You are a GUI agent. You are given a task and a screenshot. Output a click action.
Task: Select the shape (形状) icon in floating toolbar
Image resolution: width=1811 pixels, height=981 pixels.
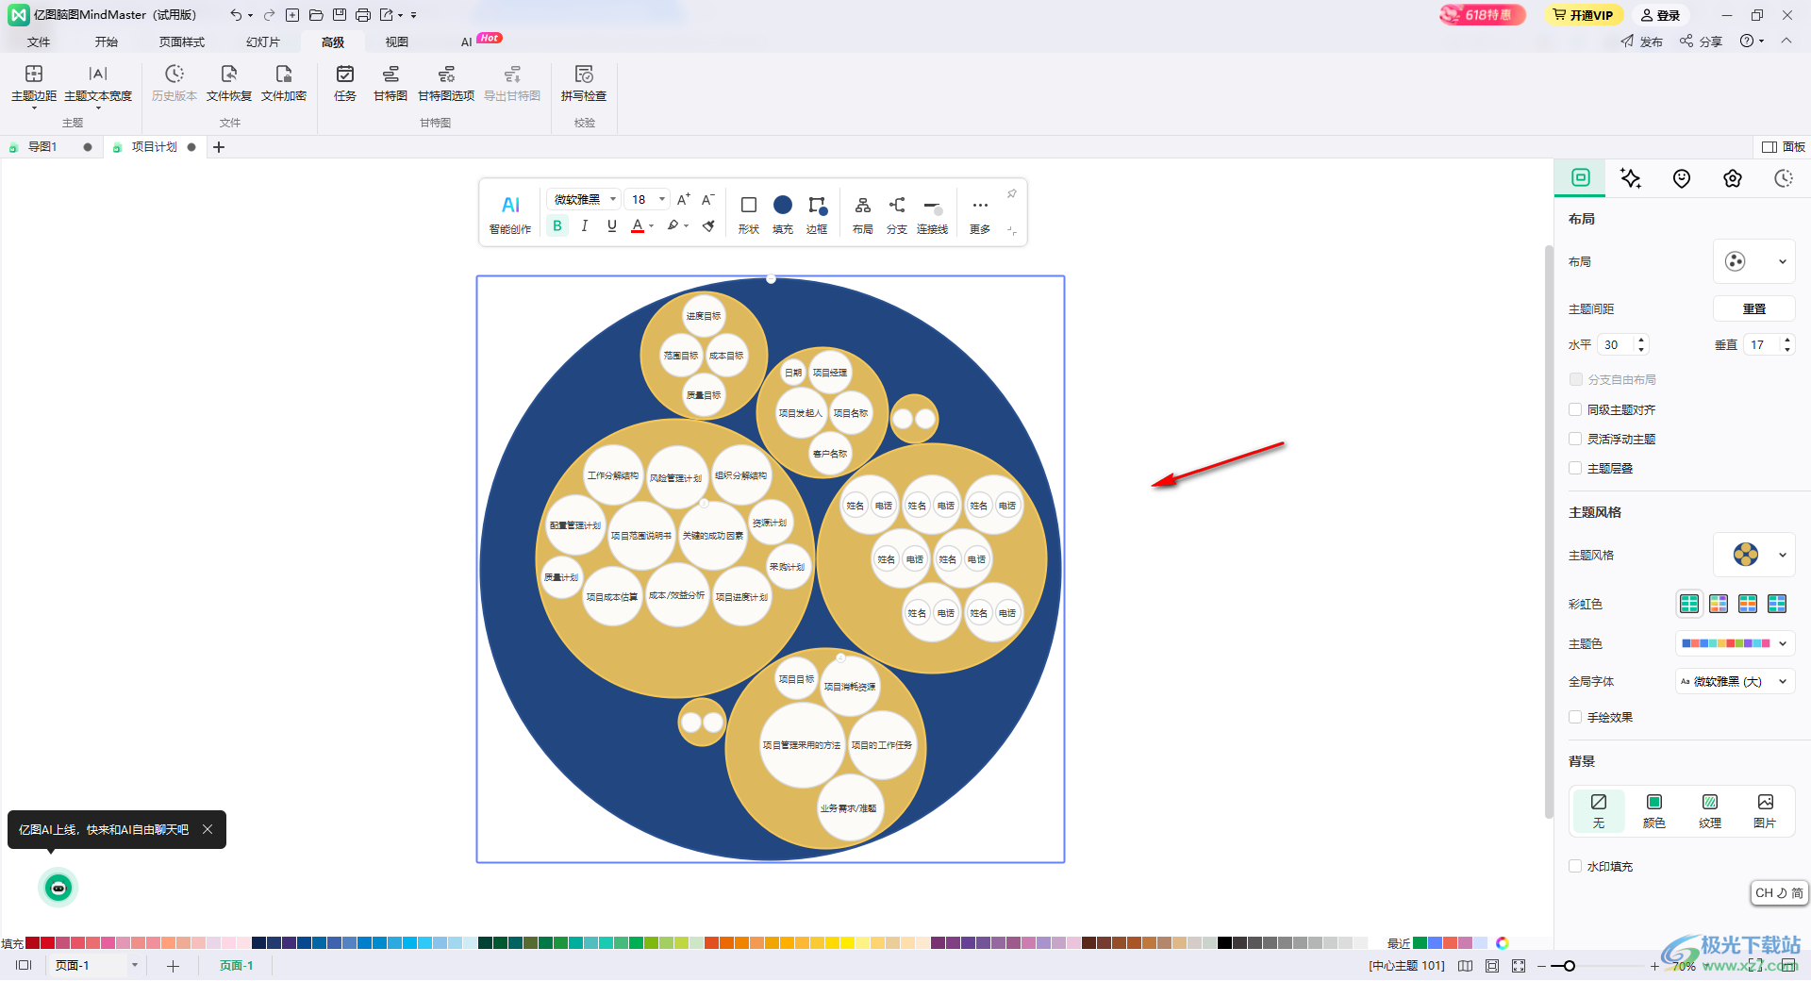(x=748, y=214)
